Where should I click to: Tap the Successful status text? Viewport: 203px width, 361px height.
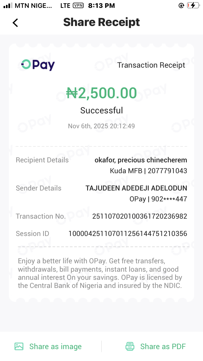tap(101, 110)
